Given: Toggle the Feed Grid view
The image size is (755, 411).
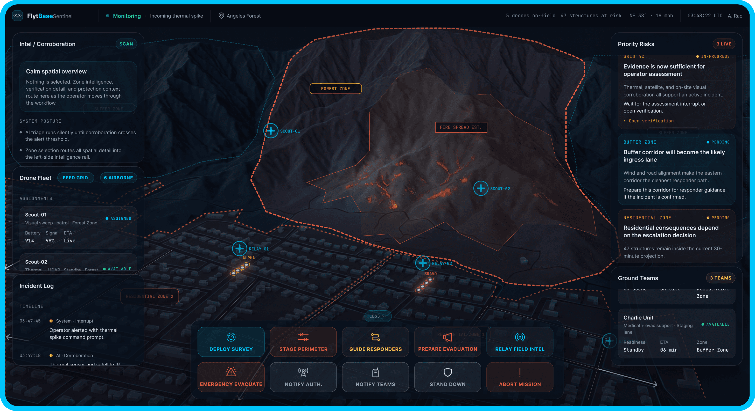Looking at the screenshot, I should [x=75, y=178].
